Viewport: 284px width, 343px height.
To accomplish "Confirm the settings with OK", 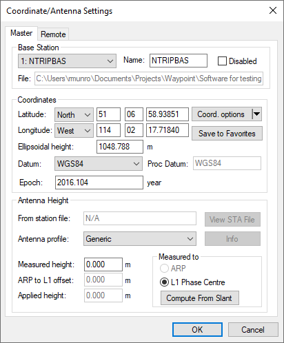I will click(197, 330).
